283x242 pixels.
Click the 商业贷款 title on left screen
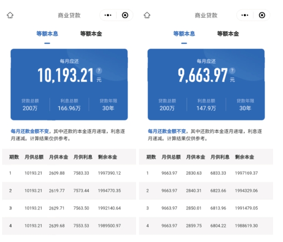tap(69, 15)
